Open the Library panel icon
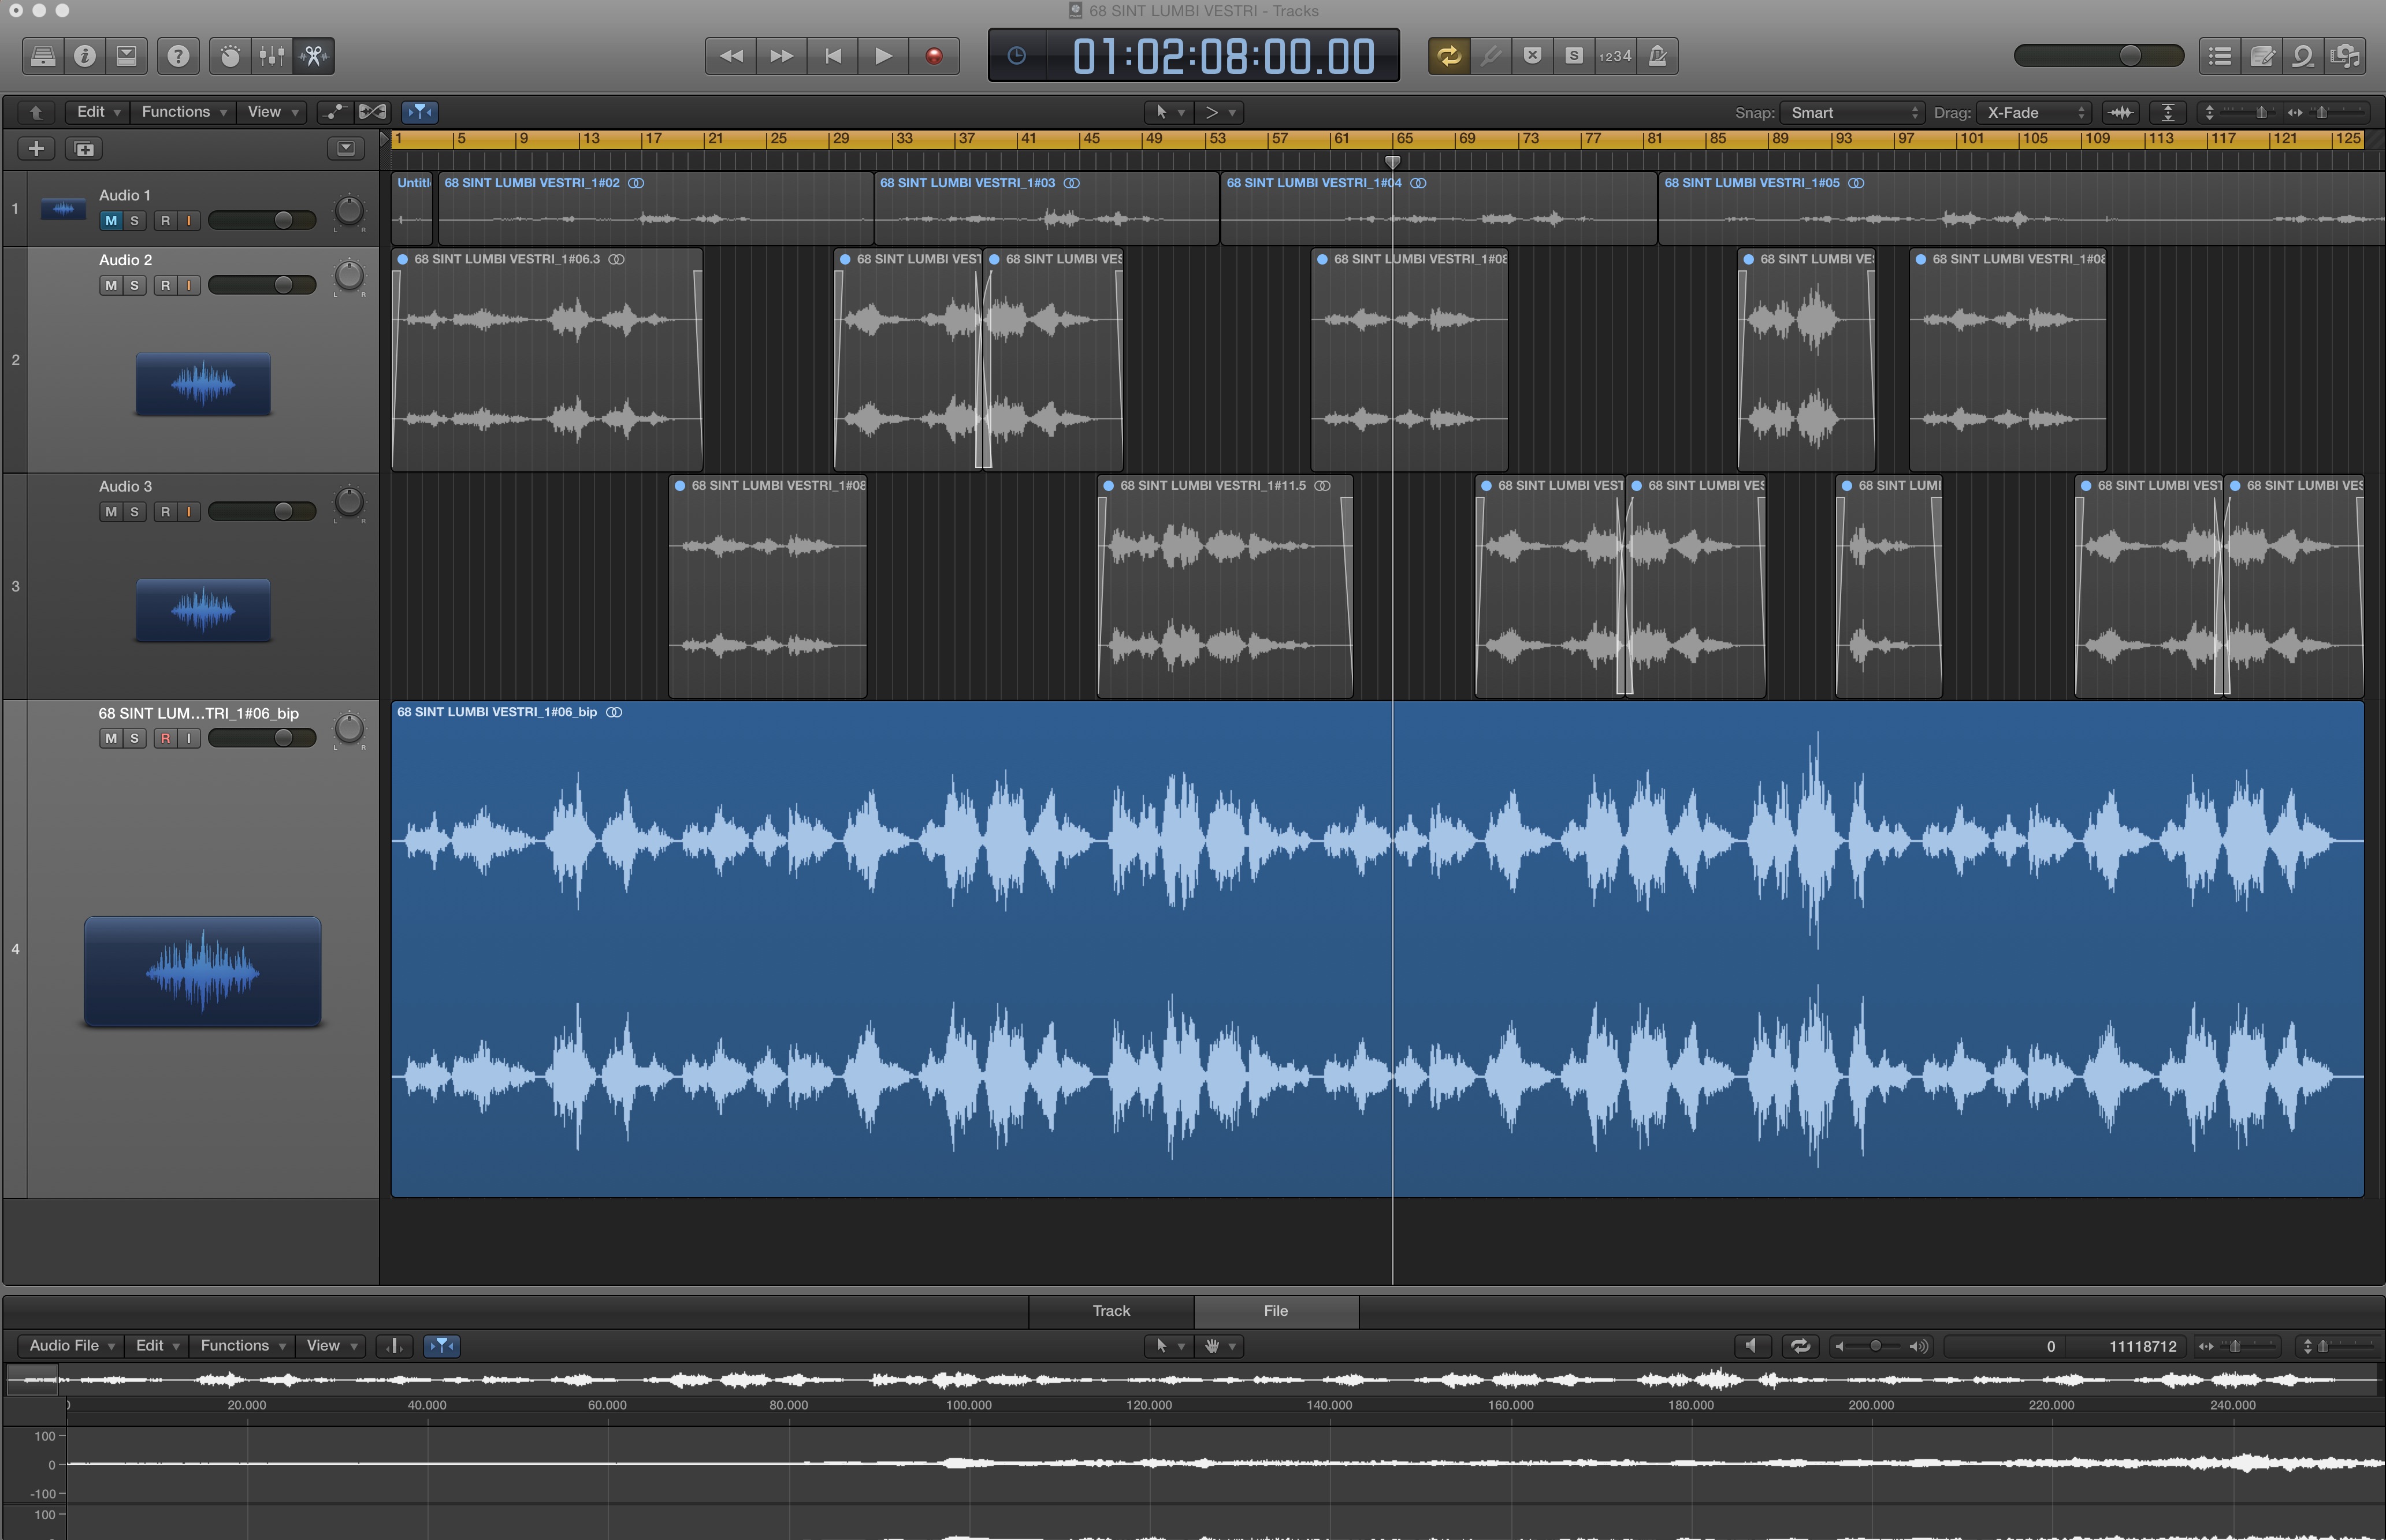The height and width of the screenshot is (1540, 2386). click(42, 56)
